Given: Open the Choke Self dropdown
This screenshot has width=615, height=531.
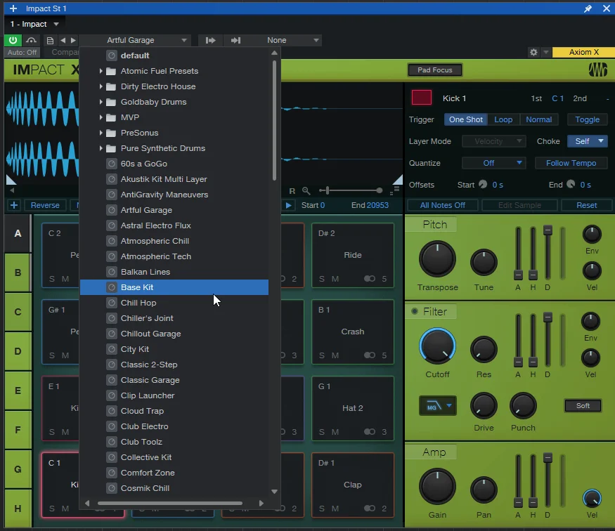Looking at the screenshot, I should (587, 141).
